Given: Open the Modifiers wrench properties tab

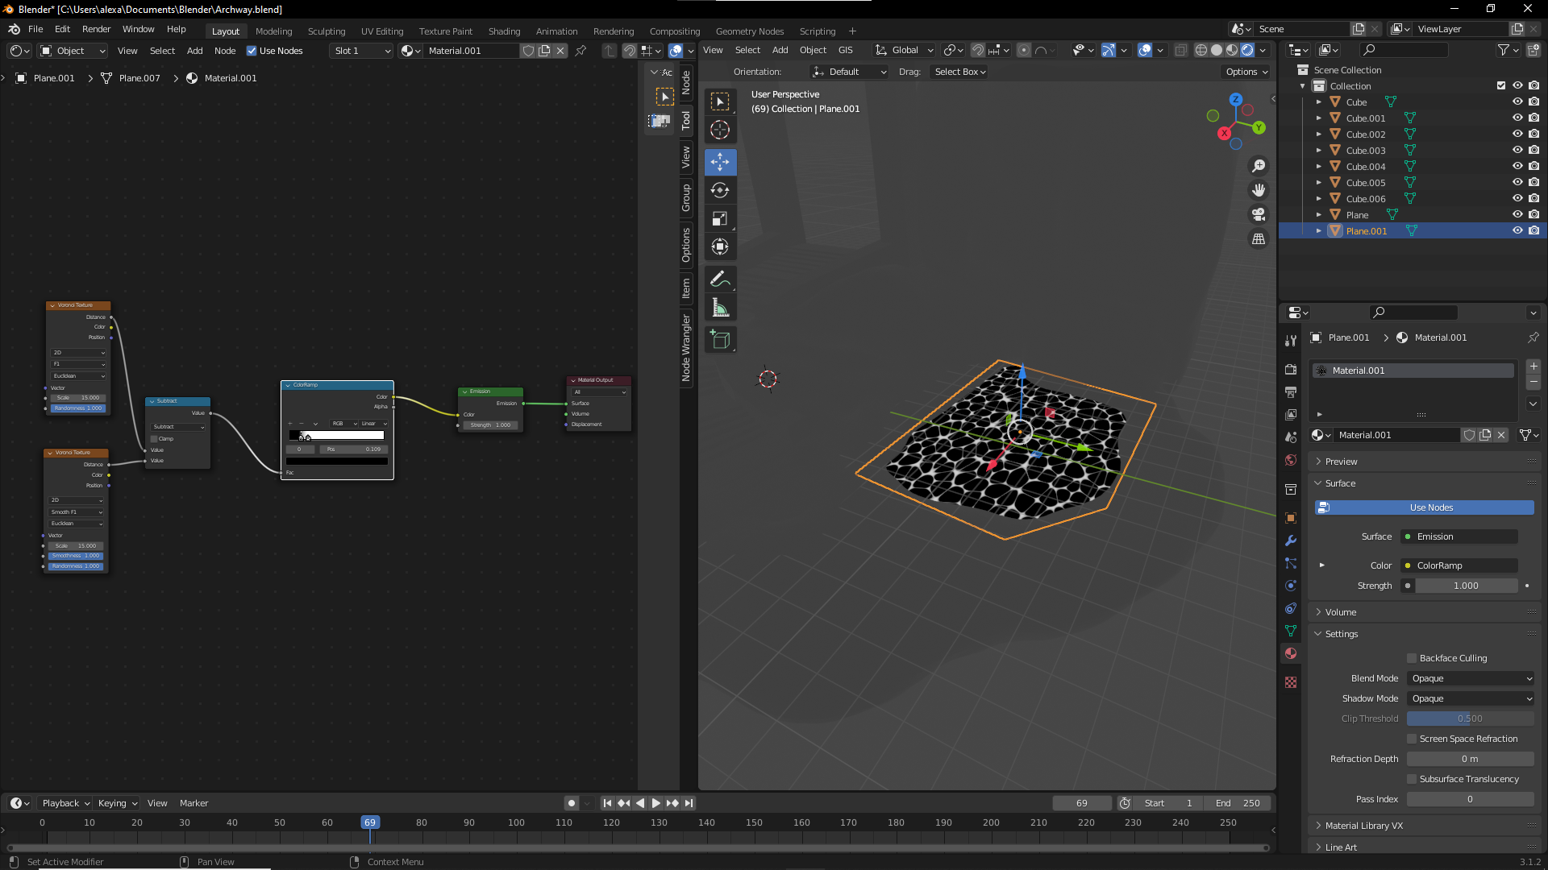Looking at the screenshot, I should [x=1291, y=541].
